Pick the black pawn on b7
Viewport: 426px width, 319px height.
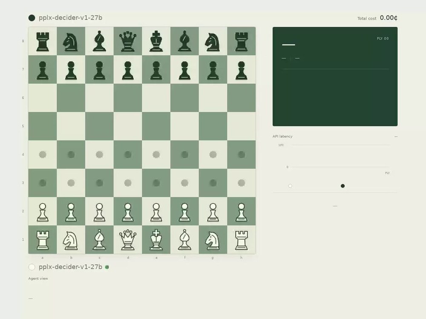(71, 71)
